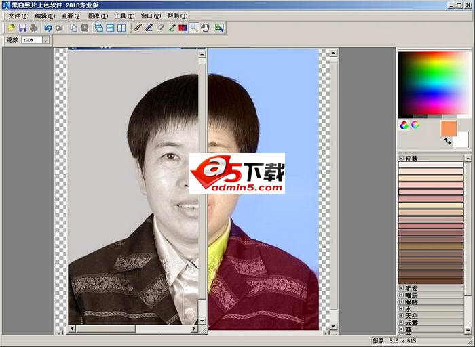
Task: Select the Eyedropper color picker tool
Action: click(x=172, y=28)
